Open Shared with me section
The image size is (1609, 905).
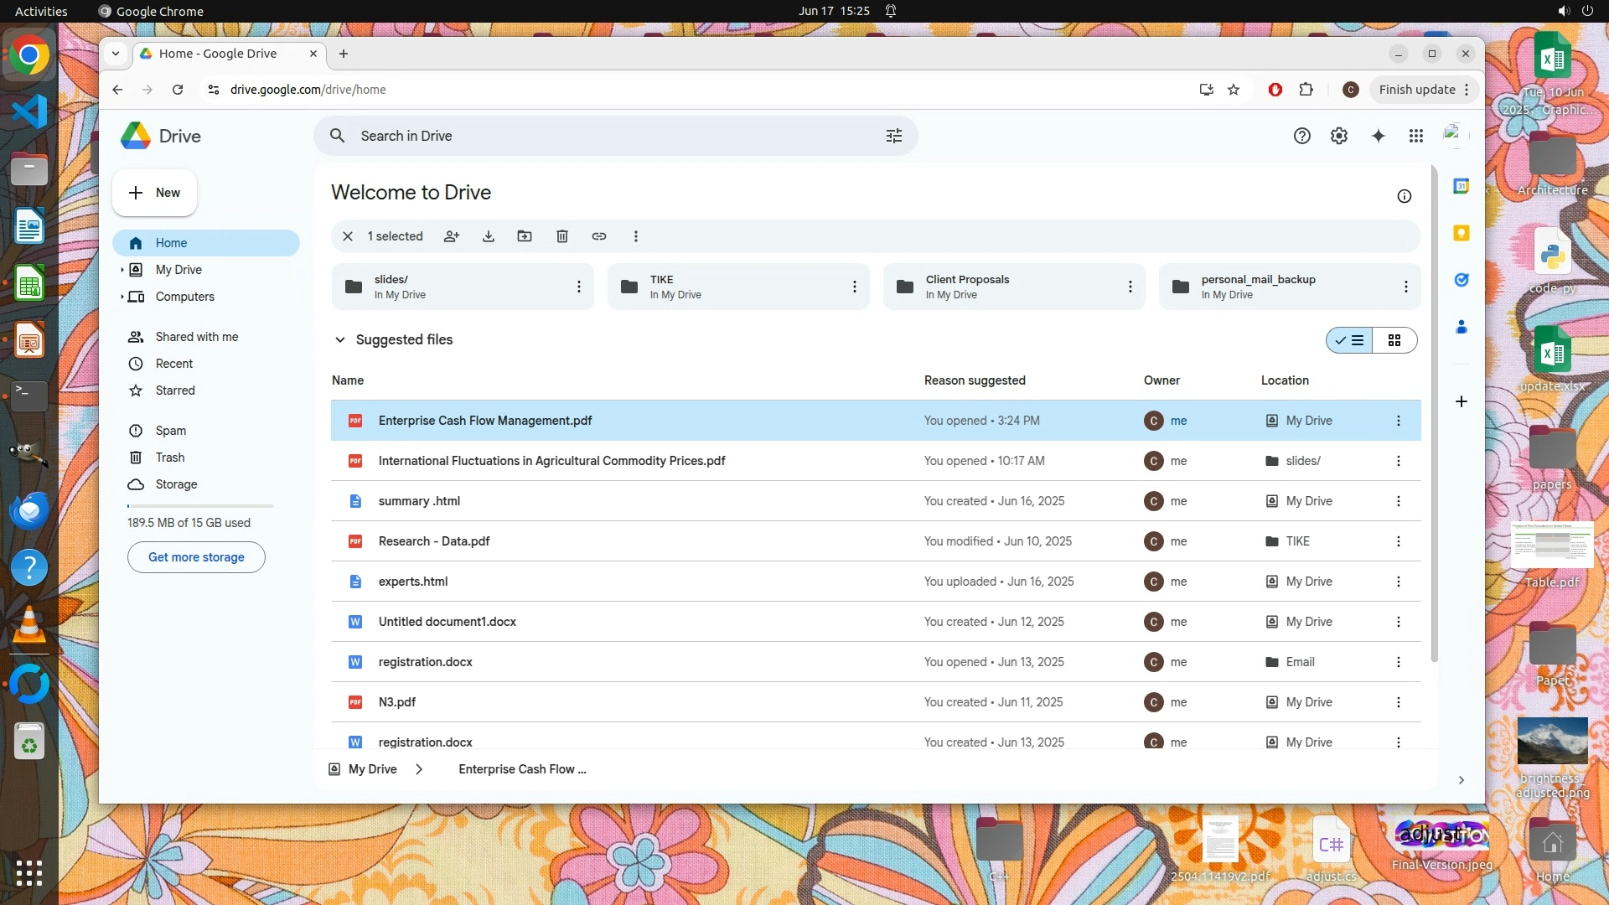coord(197,337)
